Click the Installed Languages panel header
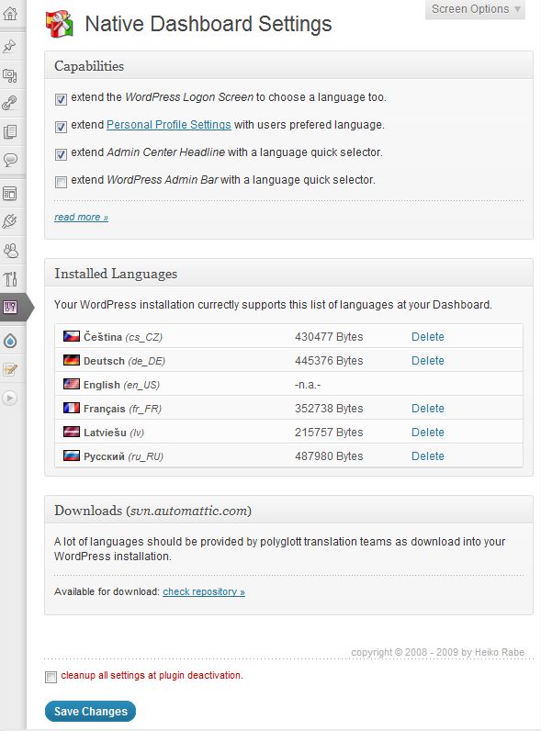This screenshot has height=731, width=541. [288, 273]
